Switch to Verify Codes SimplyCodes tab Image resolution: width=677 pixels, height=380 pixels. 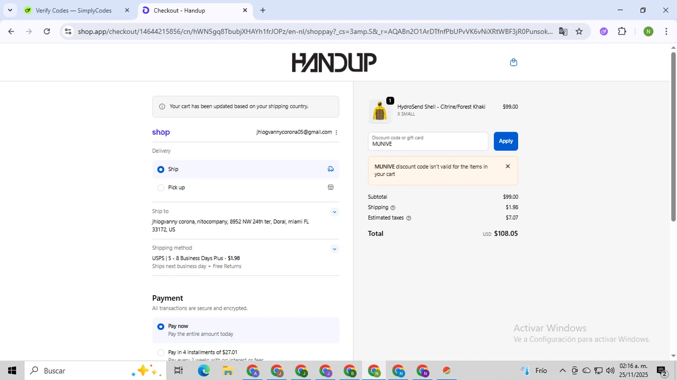(74, 10)
